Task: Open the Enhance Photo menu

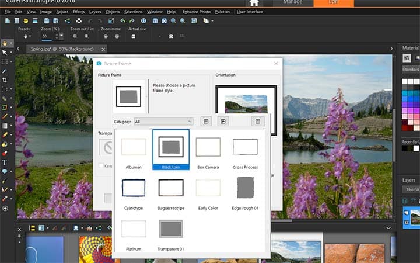Action: [197, 12]
